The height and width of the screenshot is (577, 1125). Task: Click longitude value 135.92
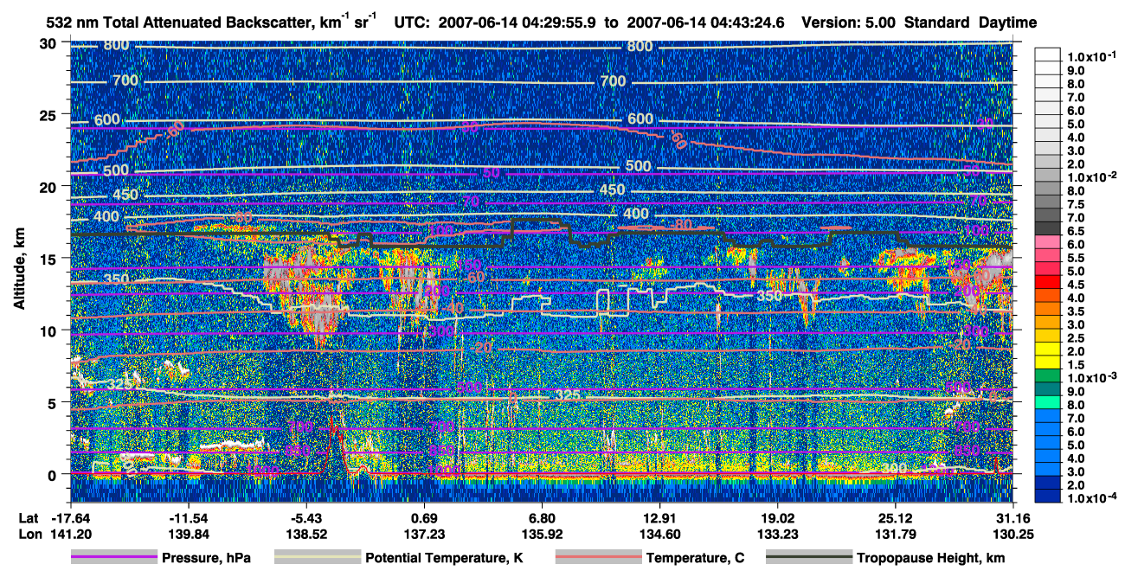coord(542,534)
